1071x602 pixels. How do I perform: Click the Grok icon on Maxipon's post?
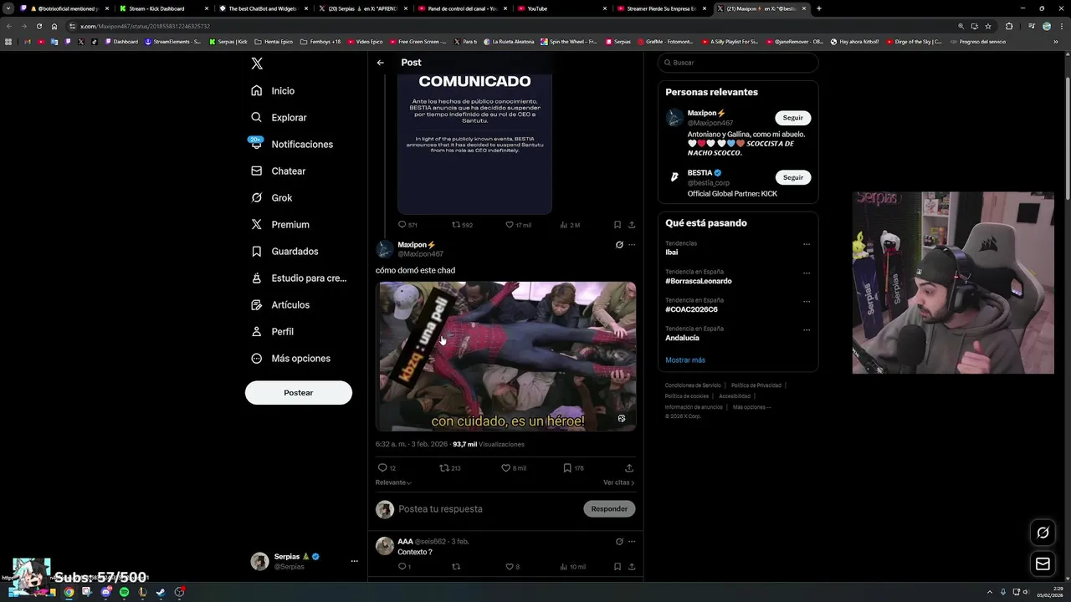click(x=619, y=245)
